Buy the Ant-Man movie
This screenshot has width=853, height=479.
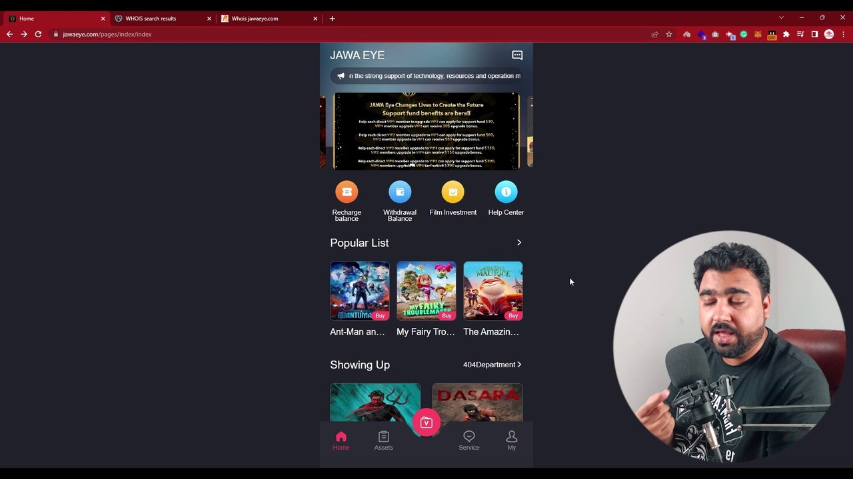pyautogui.click(x=380, y=315)
